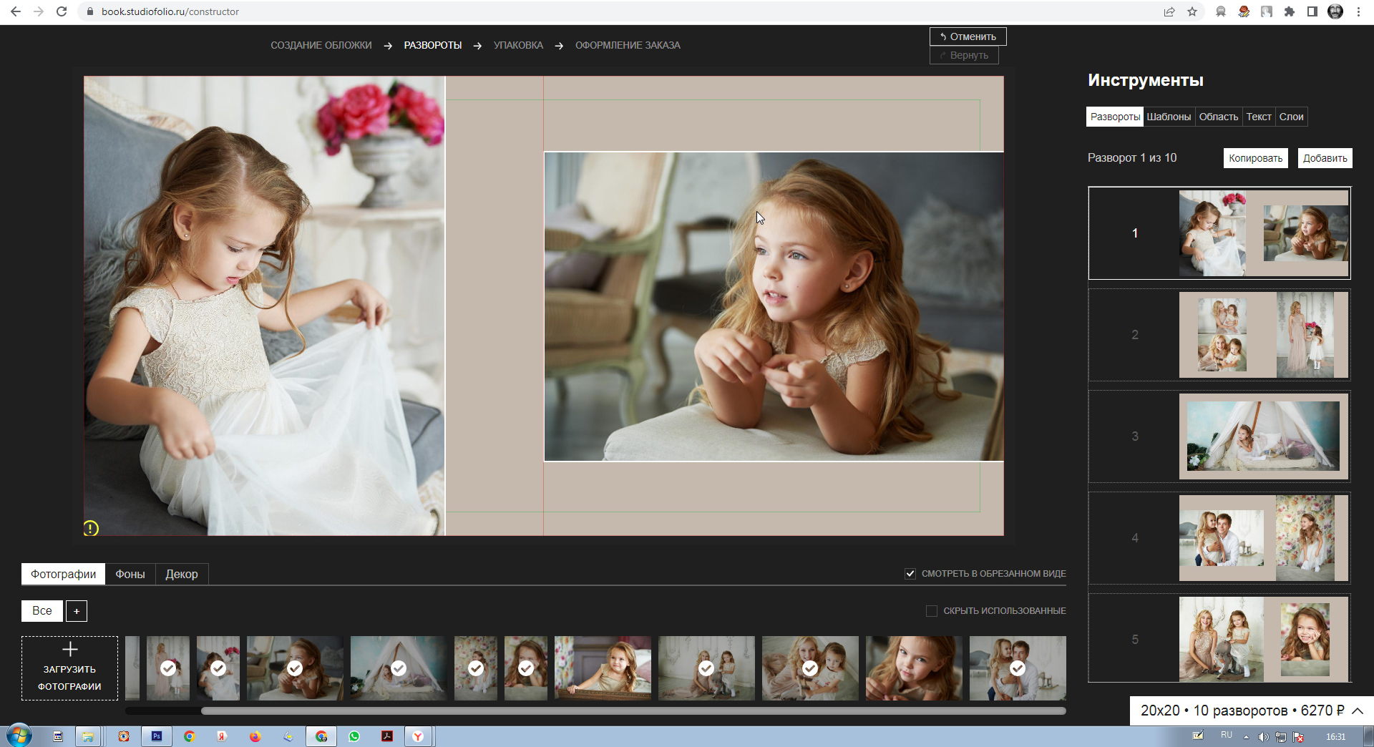Click the photo strip horizontal scrollbar
Viewport: 1374px width, 747px height.
point(633,711)
